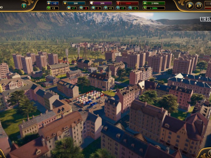Click the gold star rating icon

point(65,3)
